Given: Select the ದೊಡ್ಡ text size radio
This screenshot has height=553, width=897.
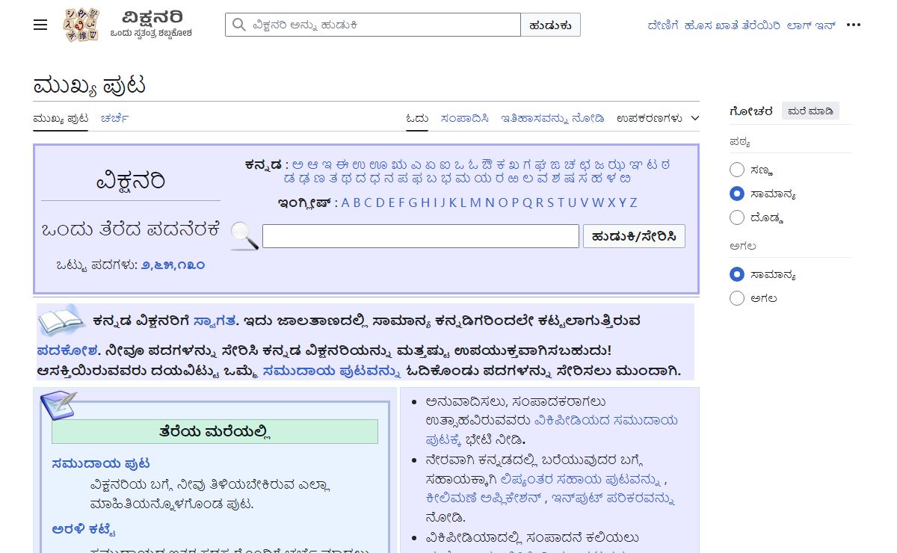Looking at the screenshot, I should click(737, 217).
